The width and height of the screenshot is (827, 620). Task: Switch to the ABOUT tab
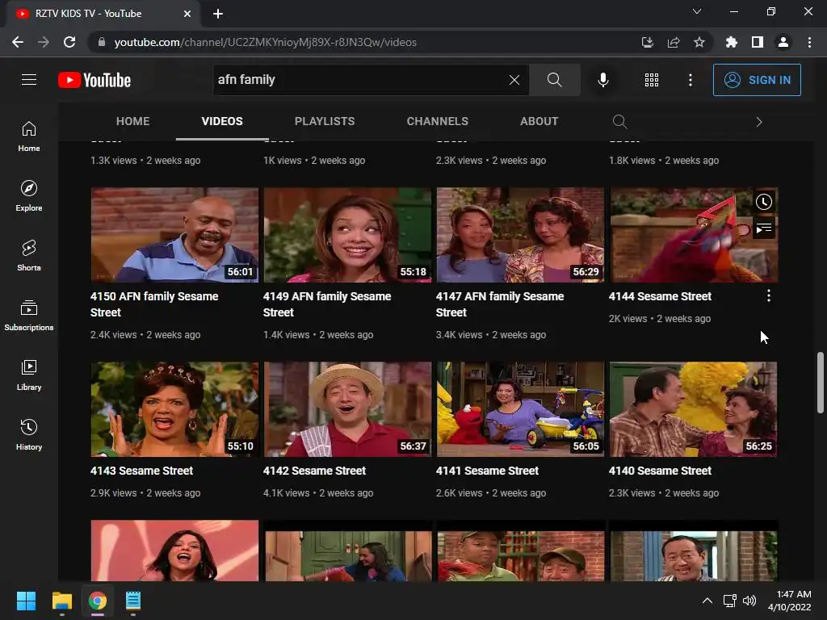coord(539,121)
